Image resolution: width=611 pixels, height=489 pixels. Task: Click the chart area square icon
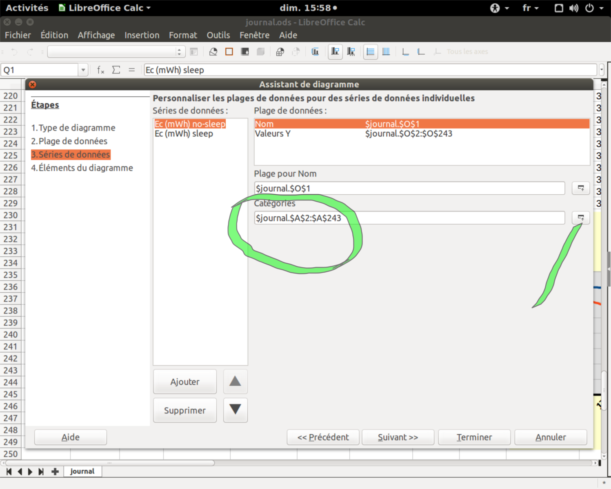[x=229, y=52]
